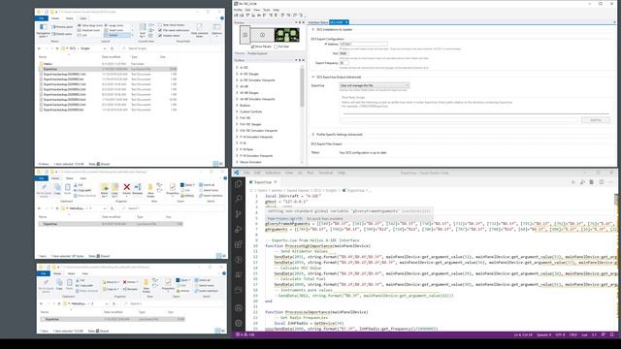Screen dimensions: 621x349
Task: Click the refresh icon in Scripts Explorer address bar
Action: (x=113, y=48)
